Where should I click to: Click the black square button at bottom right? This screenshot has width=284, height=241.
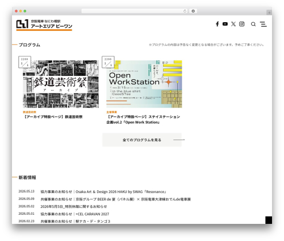tap(269, 220)
